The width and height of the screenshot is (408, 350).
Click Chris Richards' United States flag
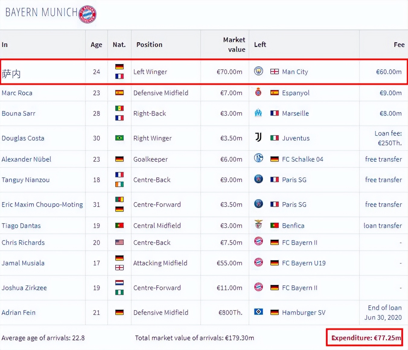[120, 242]
